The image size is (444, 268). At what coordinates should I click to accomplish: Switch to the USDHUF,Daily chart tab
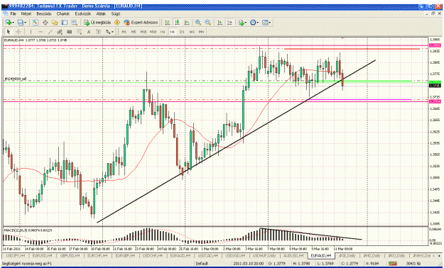(264, 255)
